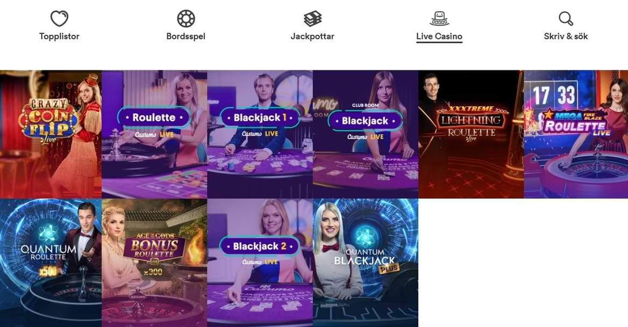
Task: Click the heart icon above Topplistor
Action: point(59,18)
